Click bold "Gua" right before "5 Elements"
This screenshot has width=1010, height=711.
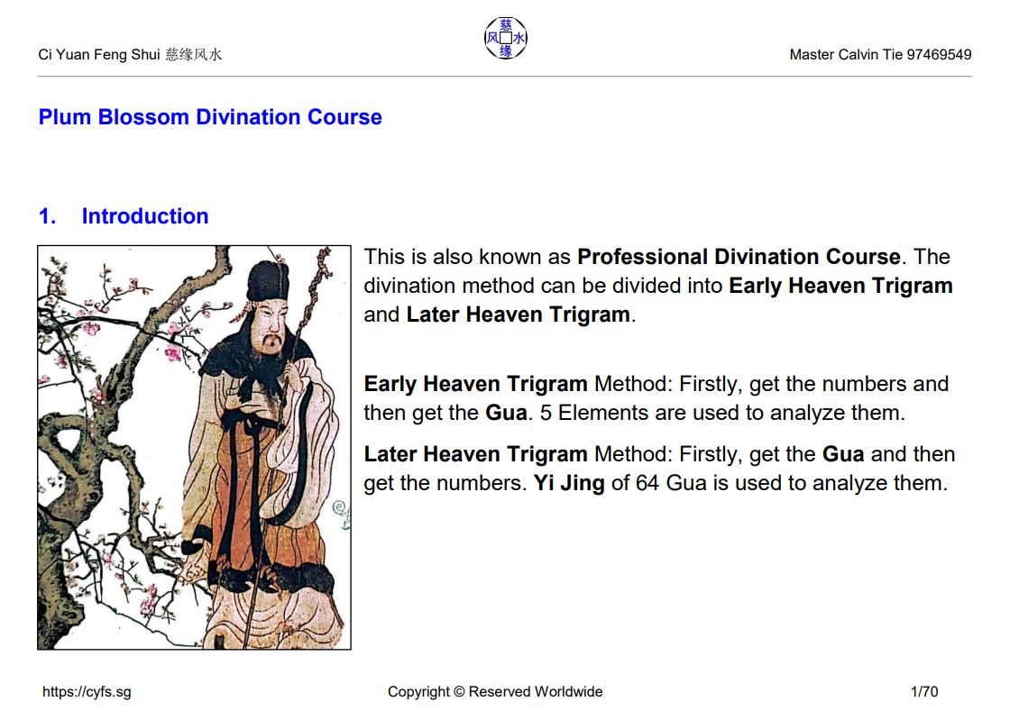pyautogui.click(x=506, y=413)
